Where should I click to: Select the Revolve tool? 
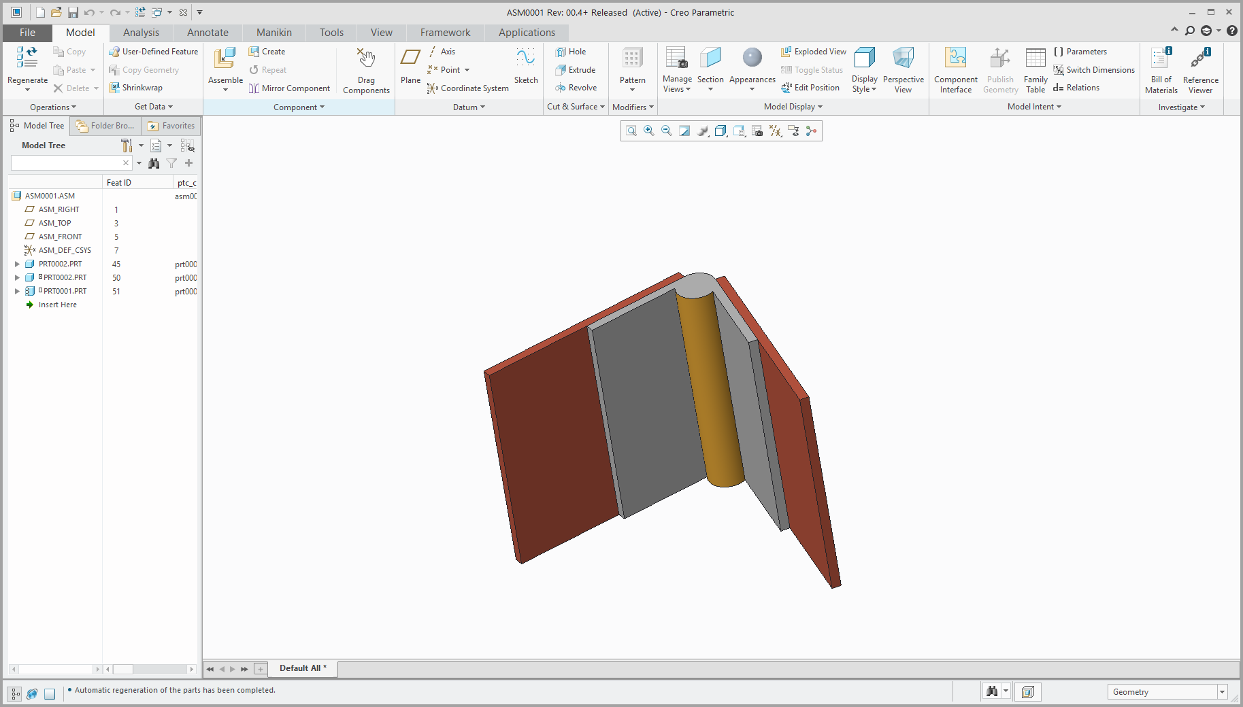576,88
